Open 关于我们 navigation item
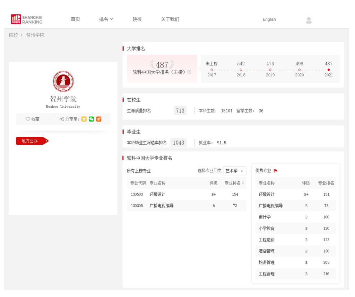This screenshot has height=297, width=355. [x=170, y=19]
